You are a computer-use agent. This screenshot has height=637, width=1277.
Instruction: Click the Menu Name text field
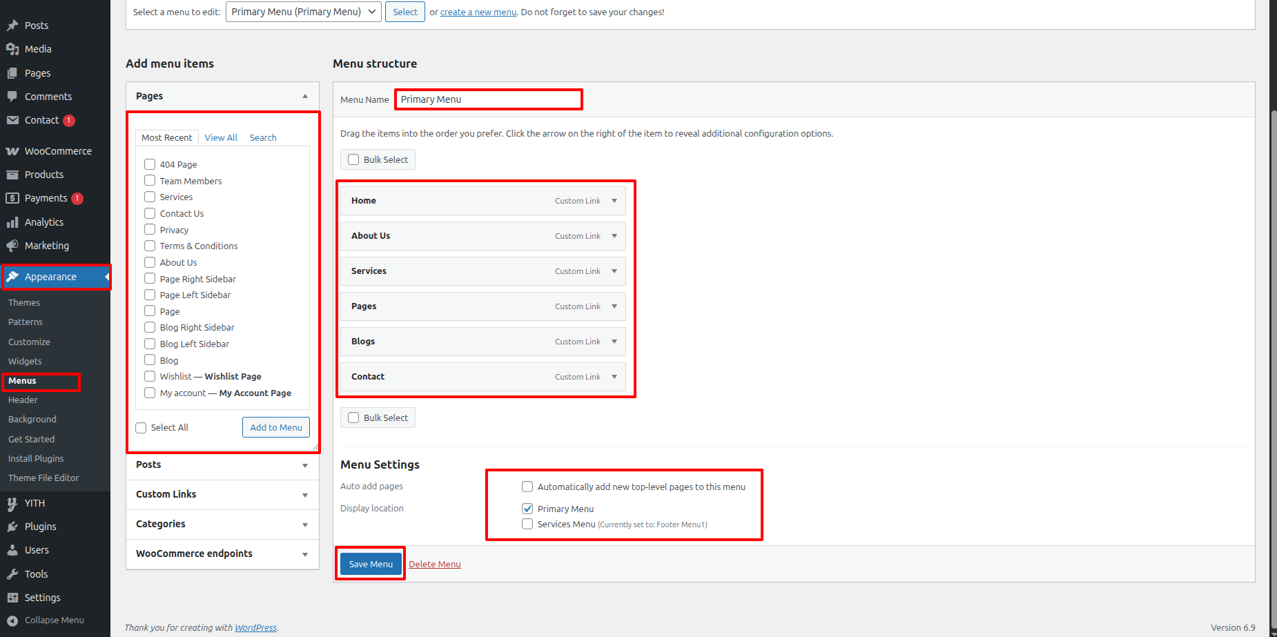[488, 99]
